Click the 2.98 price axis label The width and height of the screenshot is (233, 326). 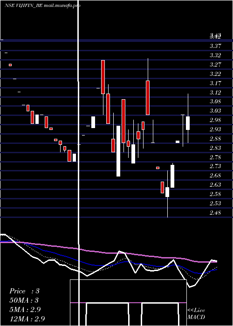click(215, 120)
